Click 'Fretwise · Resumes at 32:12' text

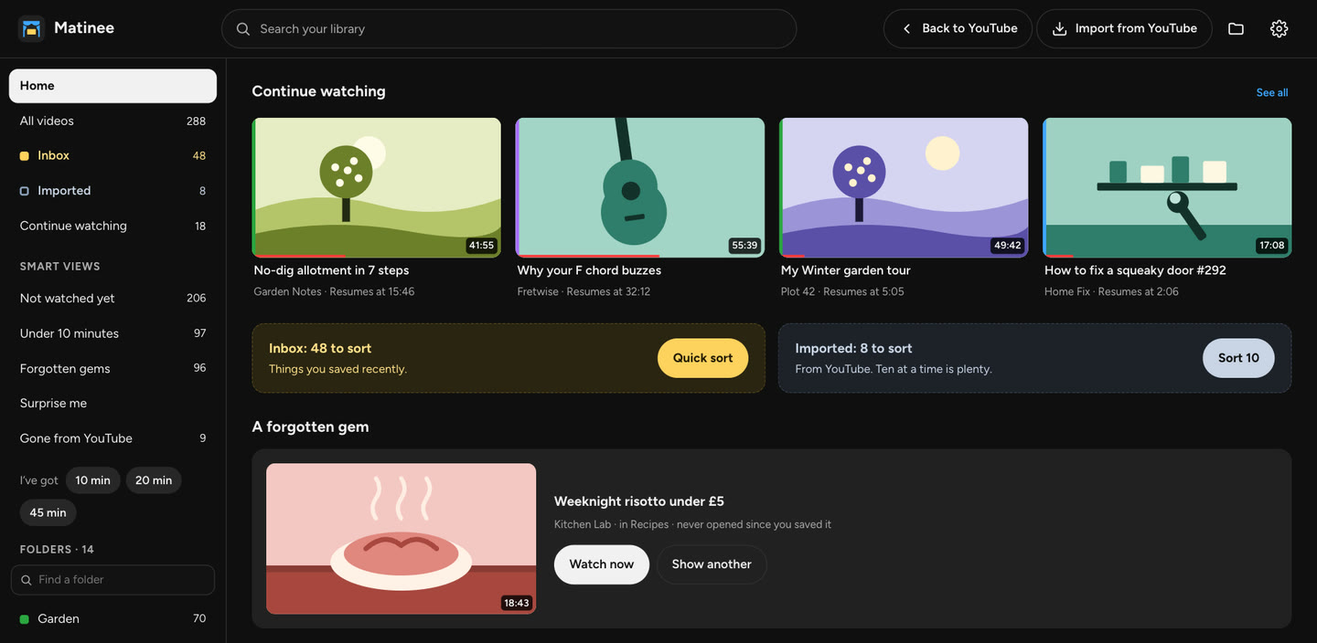(x=584, y=292)
